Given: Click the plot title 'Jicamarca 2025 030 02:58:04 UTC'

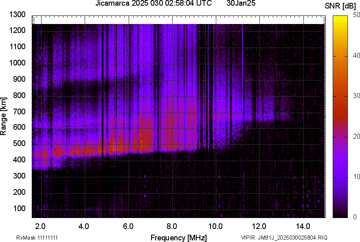Looking at the screenshot, I should tap(154, 3).
